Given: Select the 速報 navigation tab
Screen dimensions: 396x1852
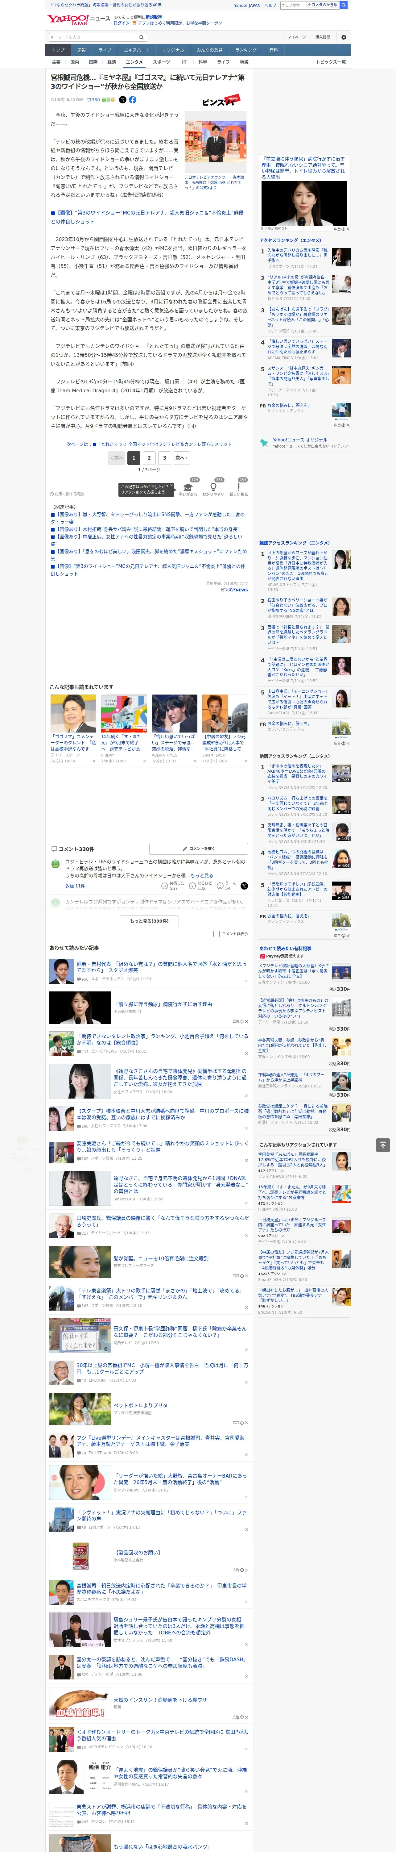Looking at the screenshot, I should tap(81, 50).
